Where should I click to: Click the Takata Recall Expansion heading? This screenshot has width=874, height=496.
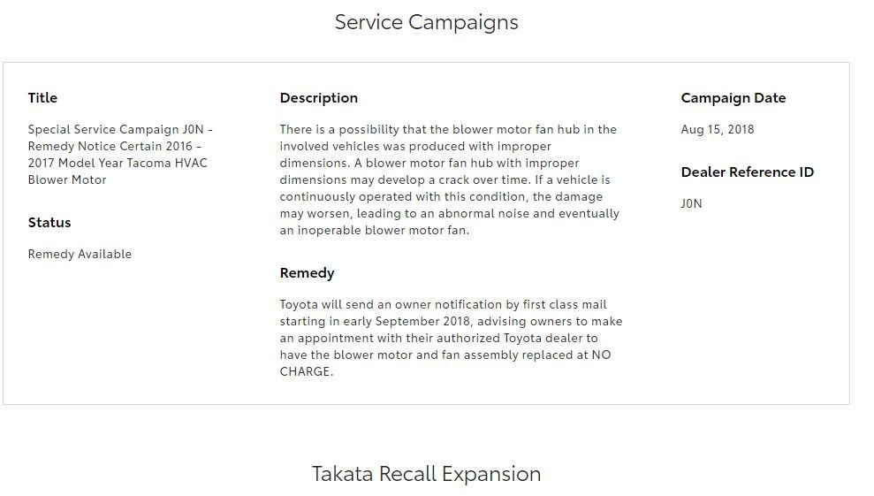[426, 474]
